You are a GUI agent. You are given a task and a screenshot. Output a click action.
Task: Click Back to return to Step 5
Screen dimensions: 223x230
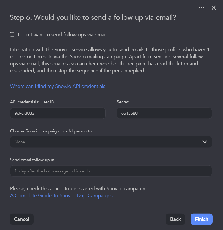click(x=175, y=219)
